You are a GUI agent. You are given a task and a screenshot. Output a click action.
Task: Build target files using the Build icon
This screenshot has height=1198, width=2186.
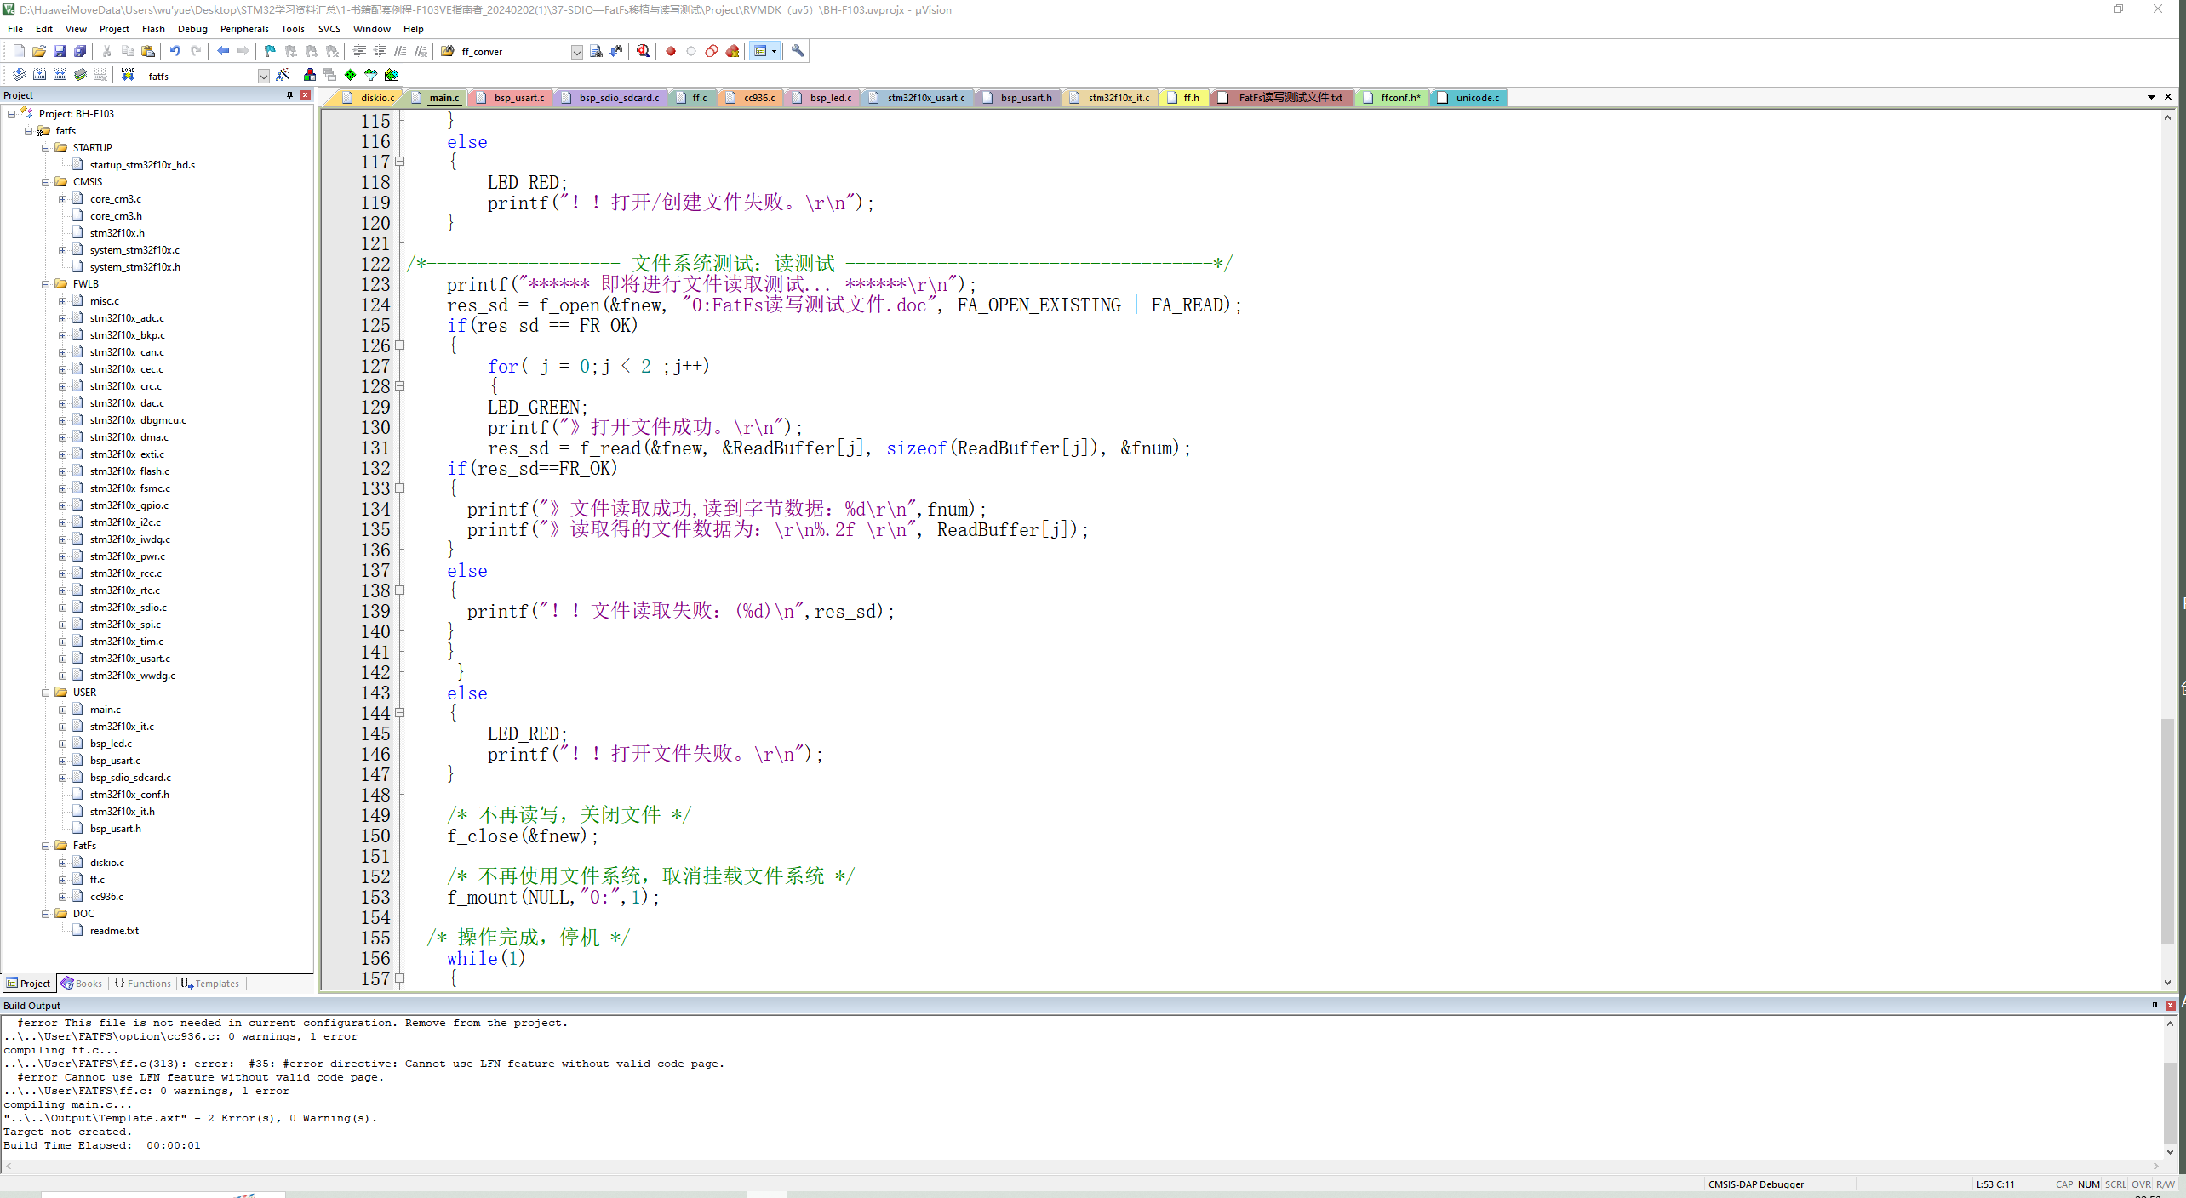point(39,75)
